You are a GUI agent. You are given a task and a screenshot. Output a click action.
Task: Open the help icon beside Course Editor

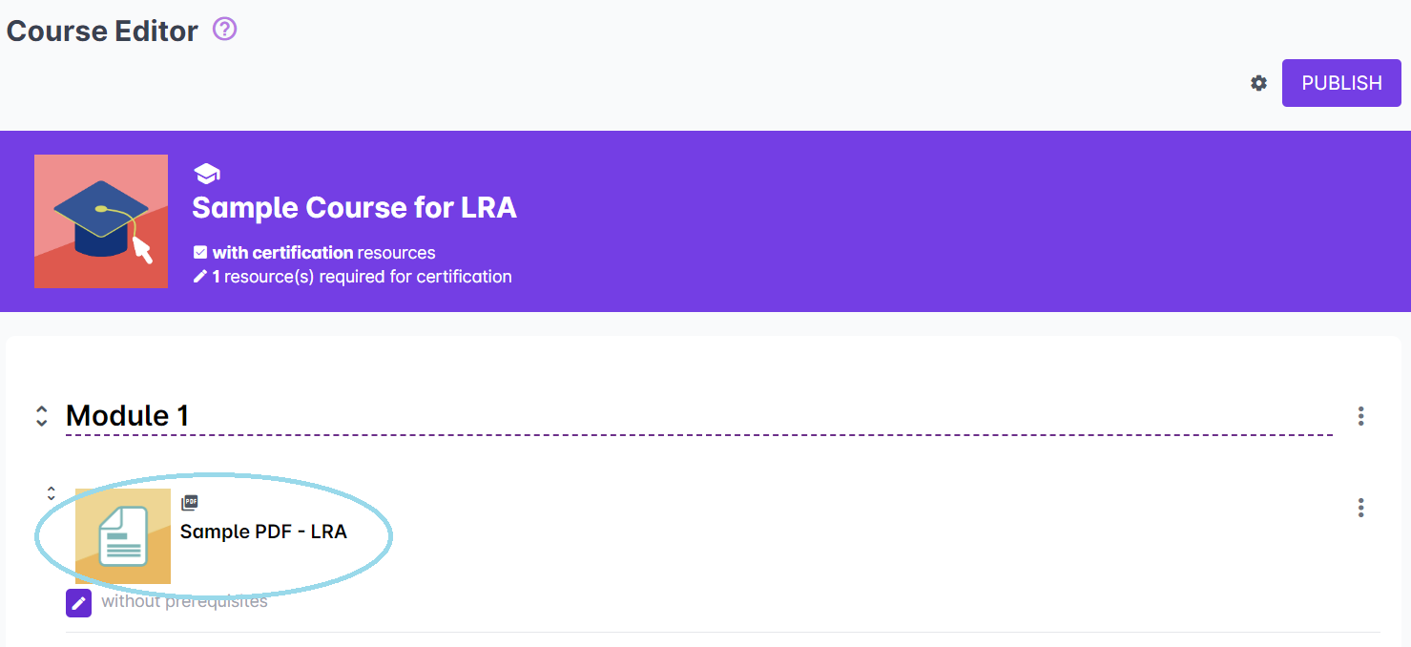click(224, 30)
